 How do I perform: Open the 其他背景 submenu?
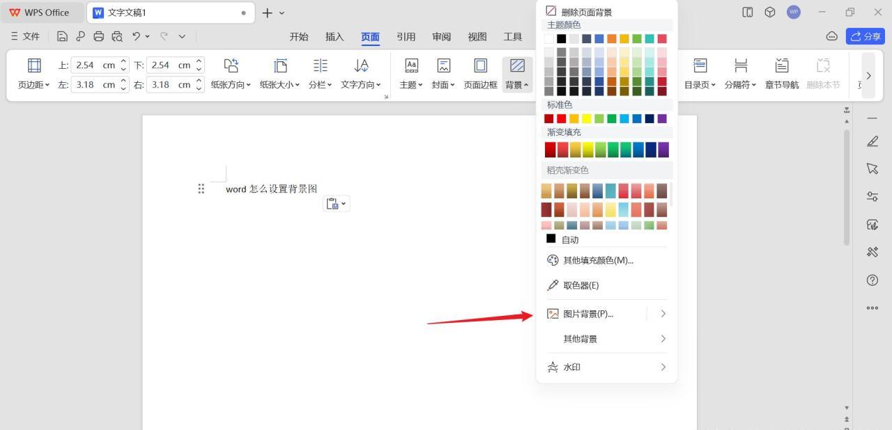click(663, 339)
